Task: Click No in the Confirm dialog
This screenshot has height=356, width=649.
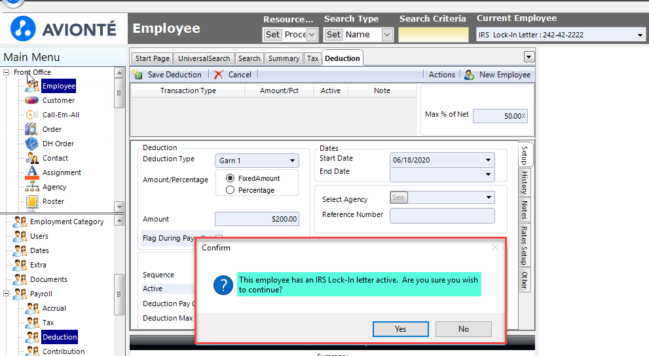Action: coord(463,329)
